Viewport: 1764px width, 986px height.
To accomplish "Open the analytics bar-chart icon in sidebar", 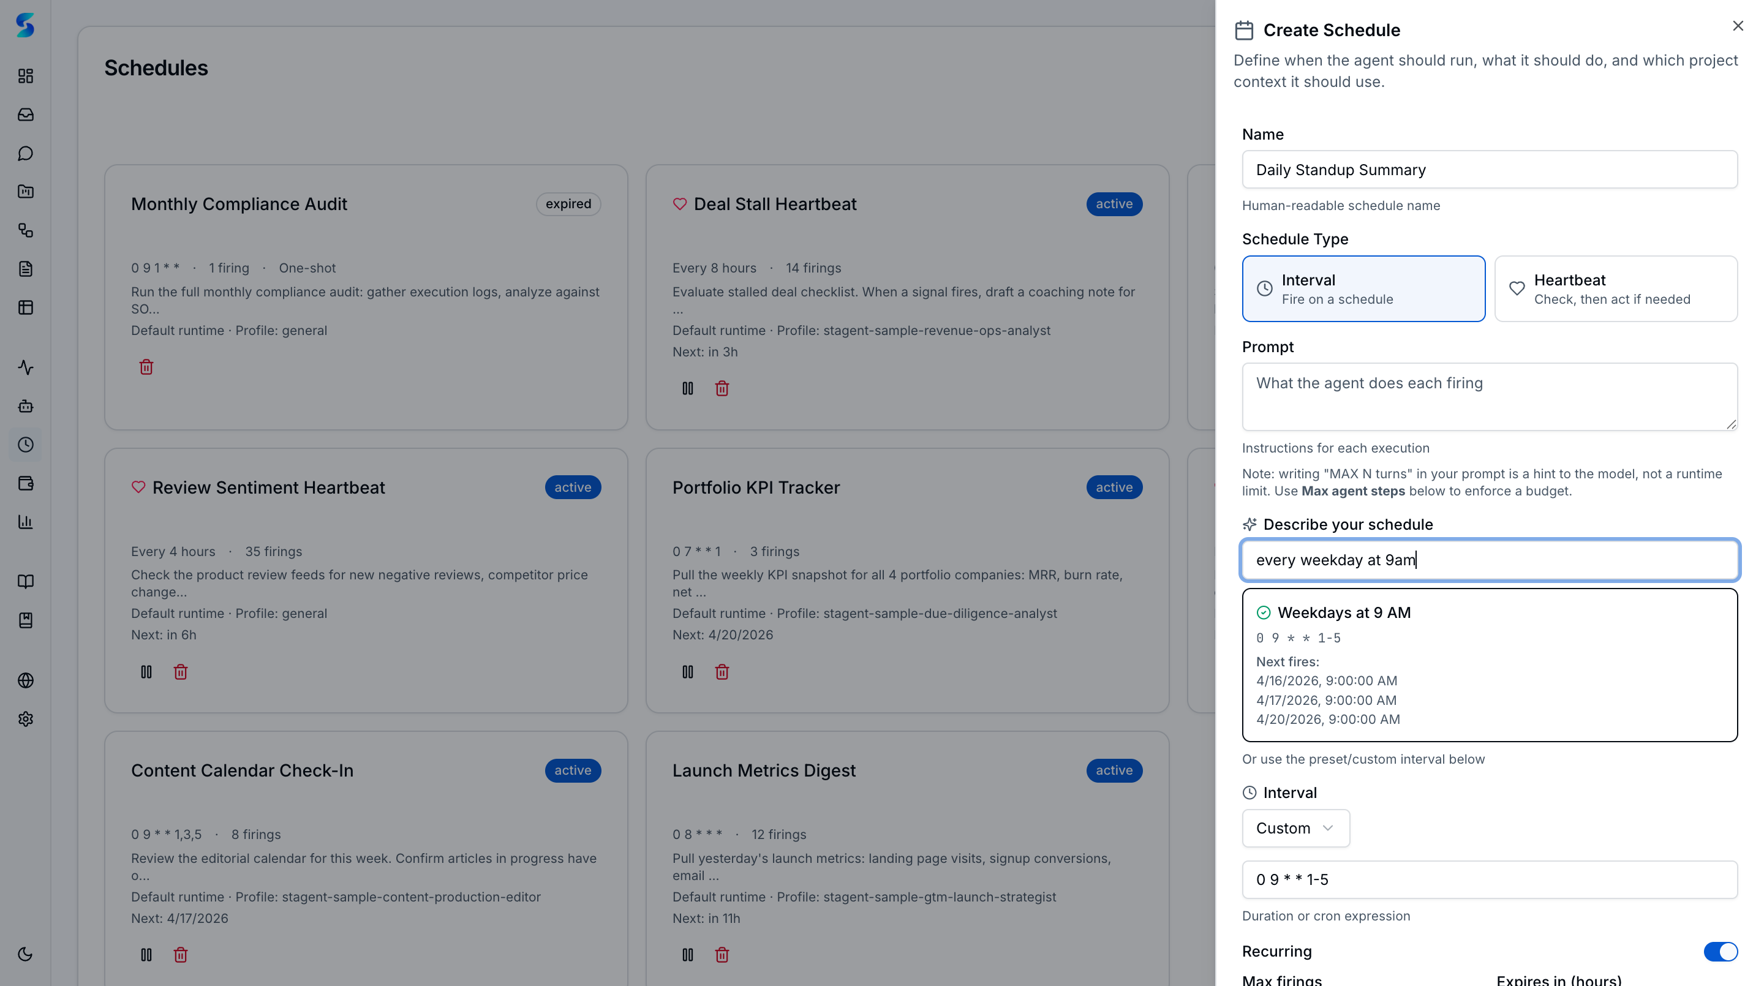I will click(x=25, y=522).
